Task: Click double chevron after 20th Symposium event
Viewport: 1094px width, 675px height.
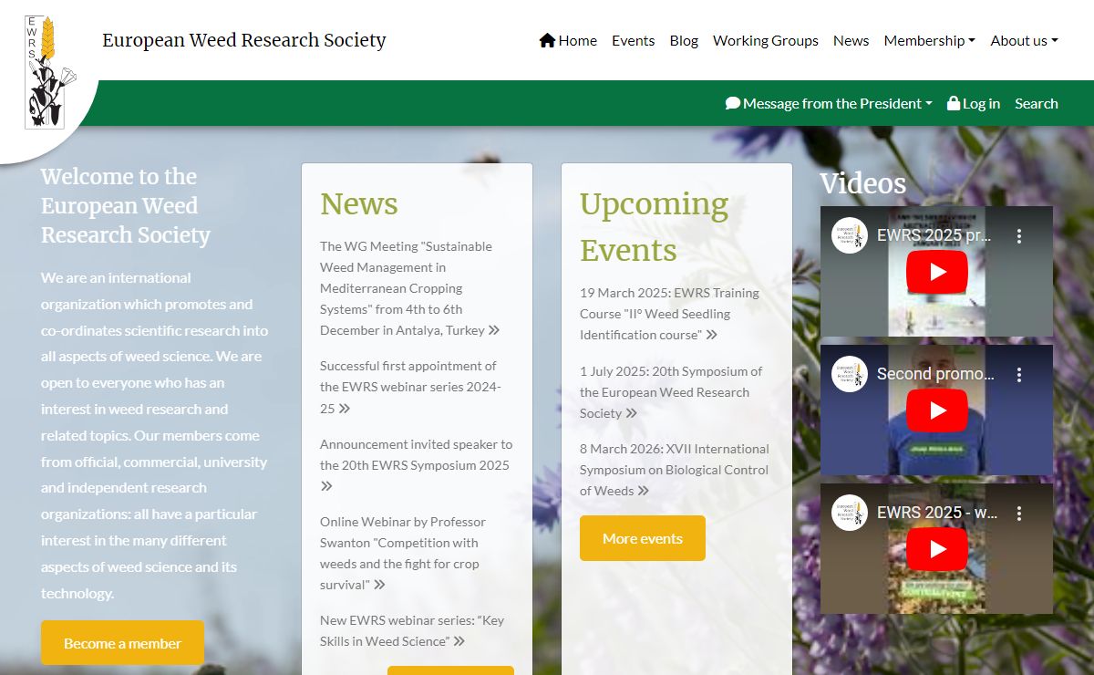Action: [x=632, y=413]
